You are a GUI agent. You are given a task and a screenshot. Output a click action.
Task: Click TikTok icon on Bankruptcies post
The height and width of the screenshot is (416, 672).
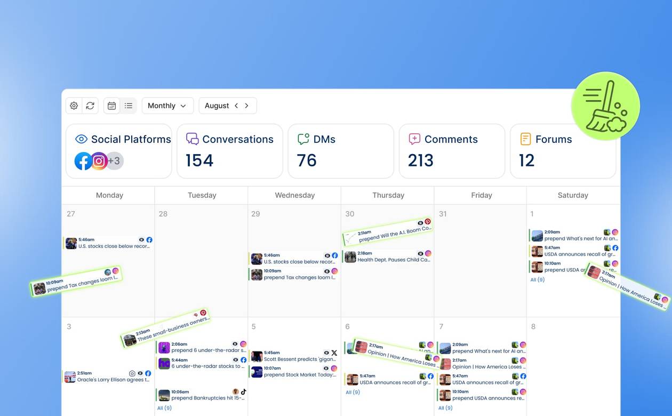244,391
